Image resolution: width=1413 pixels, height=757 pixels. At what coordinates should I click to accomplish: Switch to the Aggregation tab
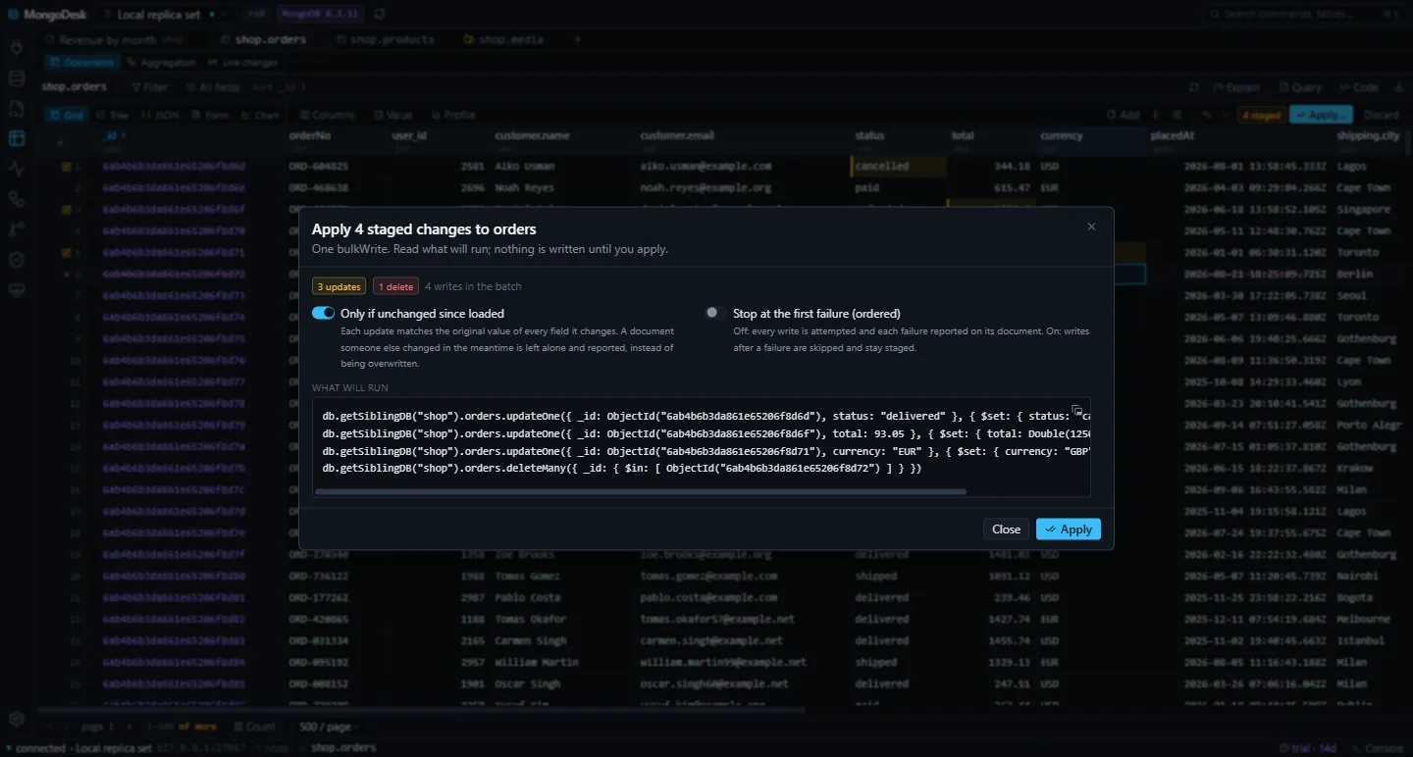pyautogui.click(x=161, y=63)
